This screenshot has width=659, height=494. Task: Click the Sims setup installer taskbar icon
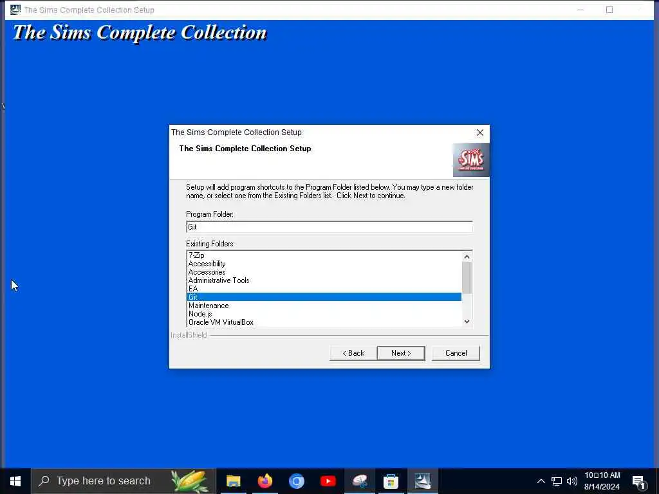point(422,481)
